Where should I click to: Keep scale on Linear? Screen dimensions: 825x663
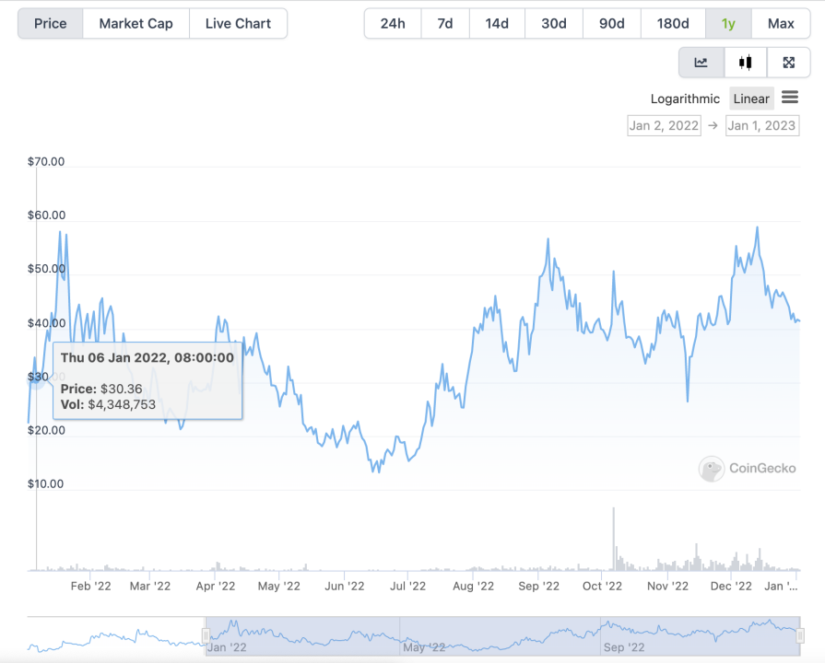click(750, 98)
